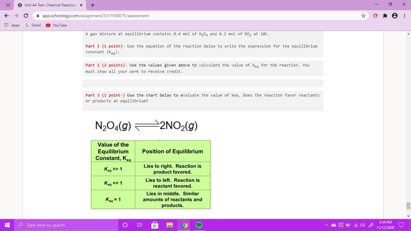Open the Apps bookmarks shortcut

[12, 25]
